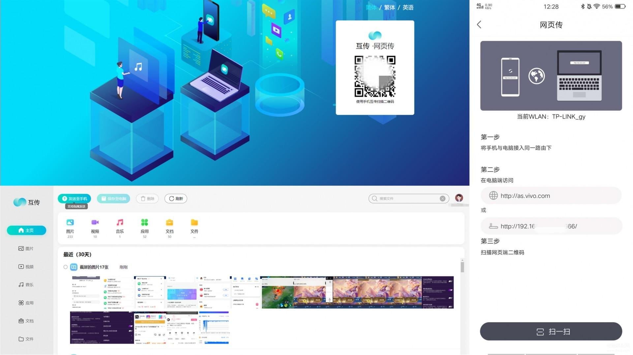Click the 使用手机互传扫描二维码 caption
Viewport: 633px width, 355px height.
375,102
